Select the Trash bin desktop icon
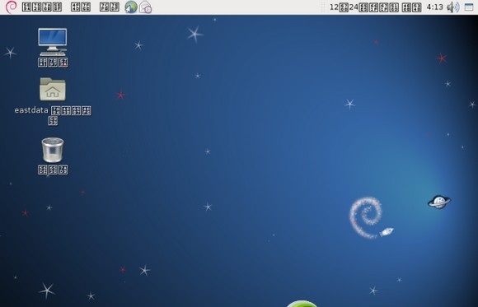The image size is (478, 307). pyautogui.click(x=53, y=150)
